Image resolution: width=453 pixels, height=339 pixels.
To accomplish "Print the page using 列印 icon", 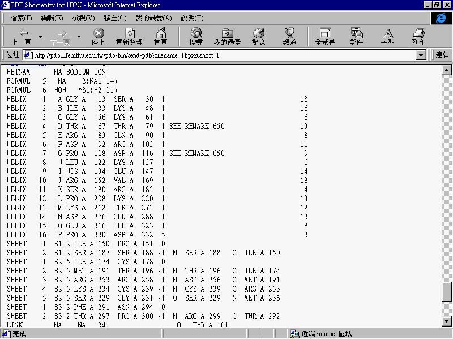I will [x=418, y=37].
